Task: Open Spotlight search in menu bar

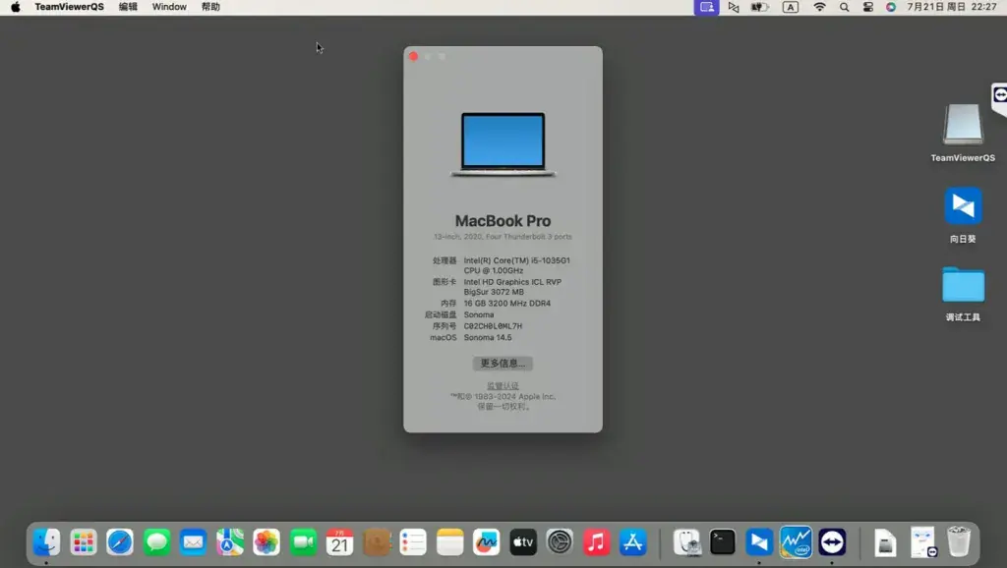Action: point(844,7)
